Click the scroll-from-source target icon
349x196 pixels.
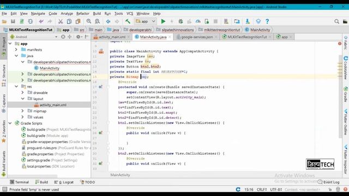pyautogui.click(x=63, y=37)
